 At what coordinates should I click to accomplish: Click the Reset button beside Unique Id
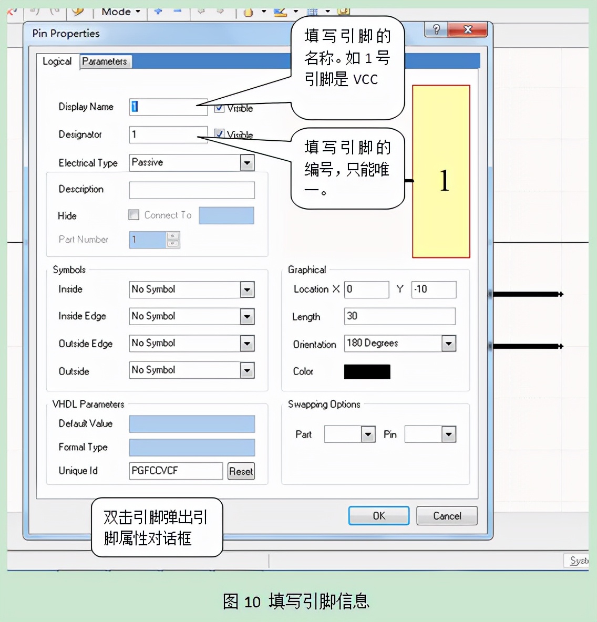(x=241, y=471)
